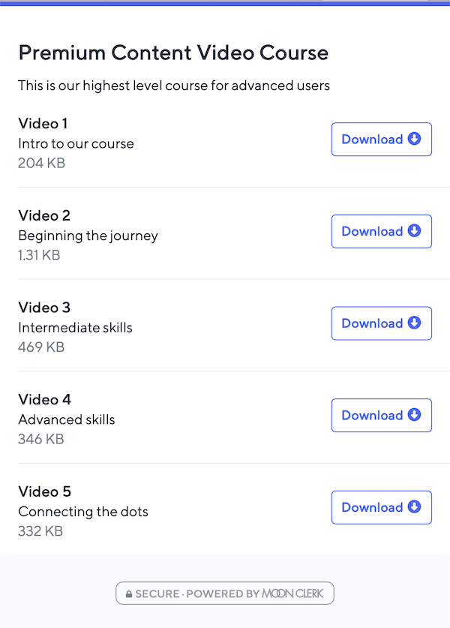This screenshot has width=450, height=628.
Task: Download the Intermediate skills video
Action: click(x=382, y=323)
